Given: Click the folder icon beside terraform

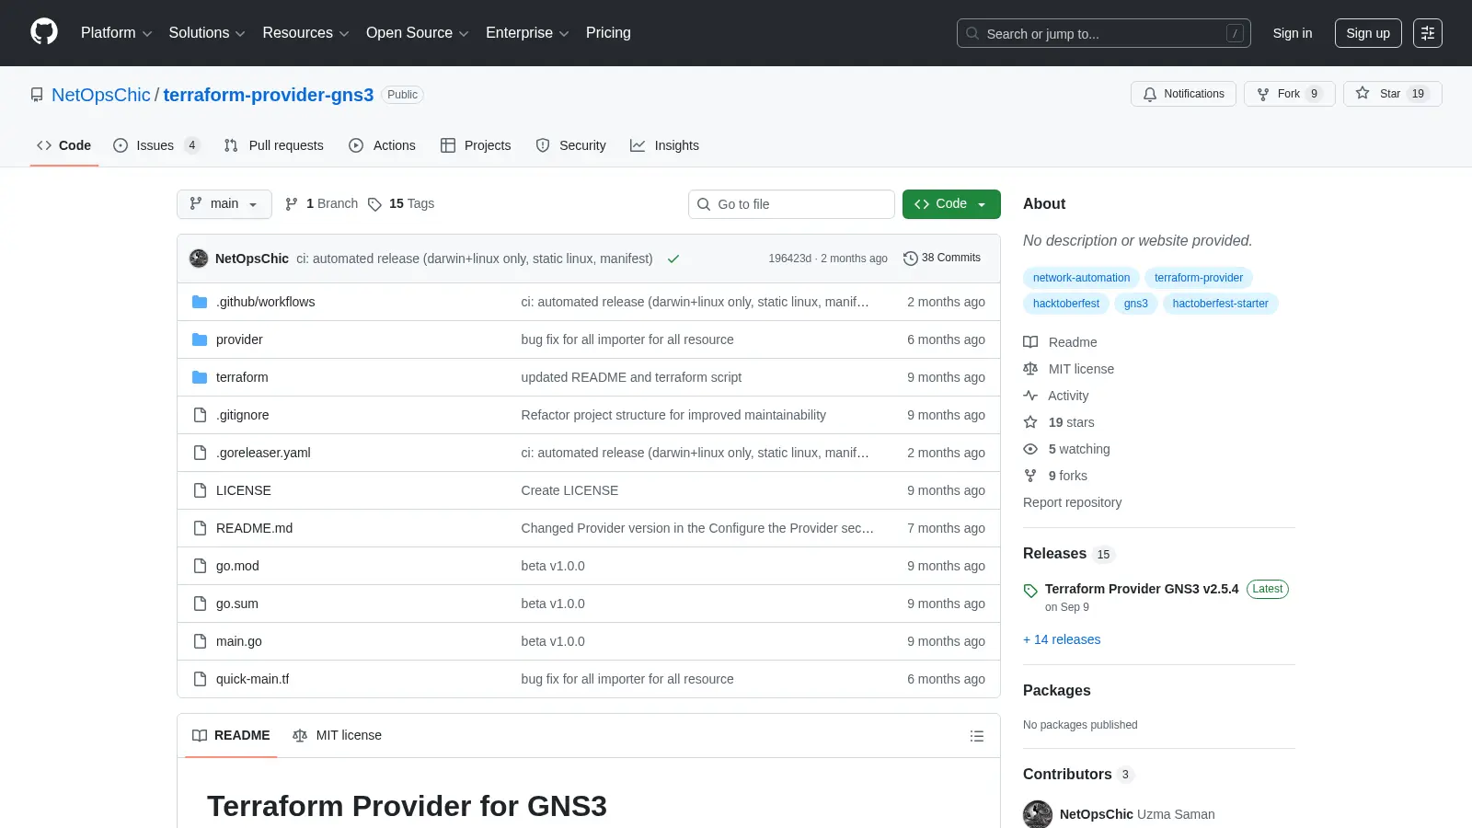Looking at the screenshot, I should [x=200, y=377].
